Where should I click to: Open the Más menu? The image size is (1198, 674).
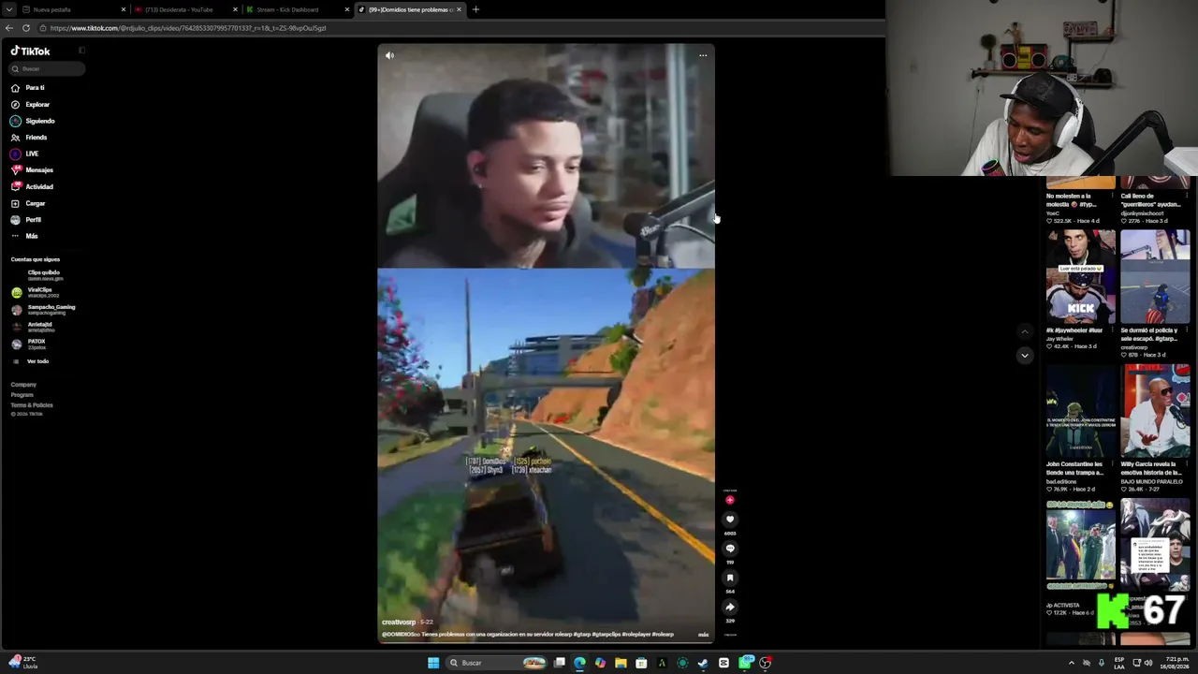click(x=25, y=236)
